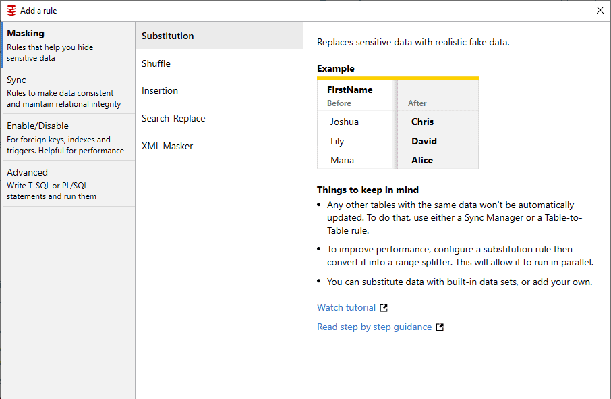This screenshot has width=611, height=399.
Task: Click the FirstName column header in example
Action: tap(349, 90)
